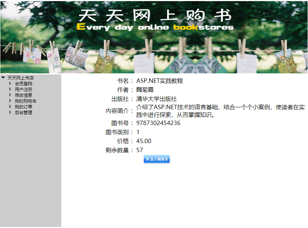Select the price value 45.00

[x=144, y=141]
